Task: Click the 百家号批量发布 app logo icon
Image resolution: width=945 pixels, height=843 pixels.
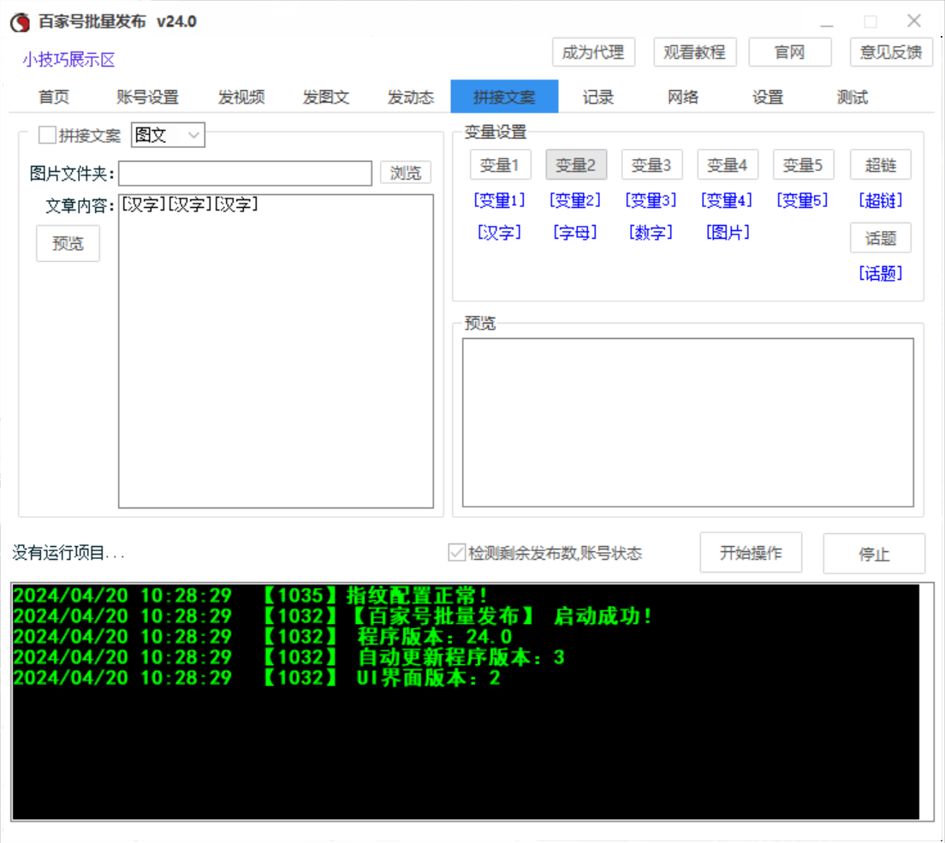Action: coord(20,22)
